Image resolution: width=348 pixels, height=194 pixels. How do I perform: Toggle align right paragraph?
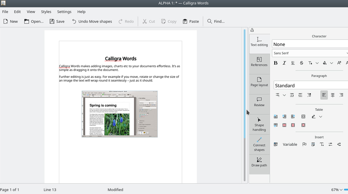[341, 95]
